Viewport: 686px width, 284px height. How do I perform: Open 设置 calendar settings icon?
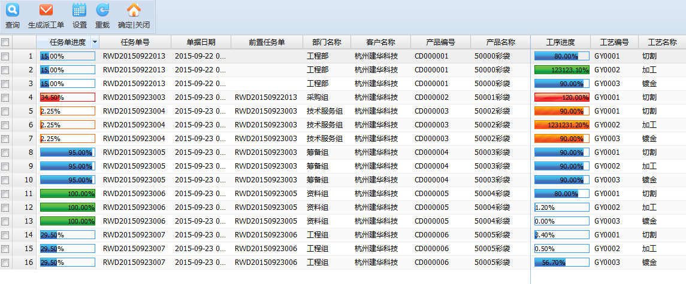click(79, 10)
